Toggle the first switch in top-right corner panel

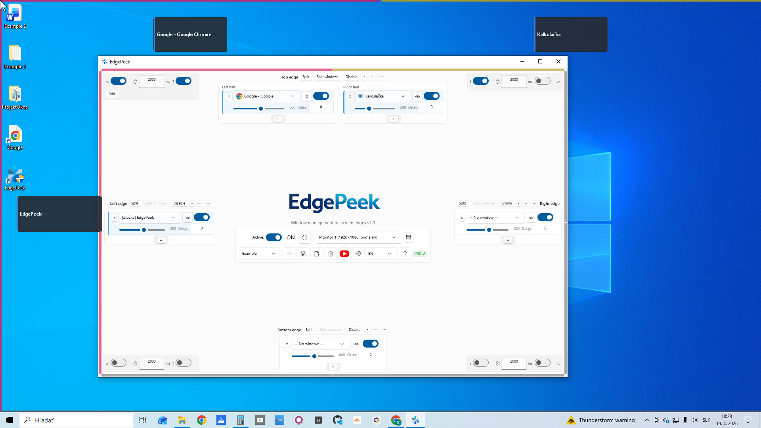tap(481, 81)
